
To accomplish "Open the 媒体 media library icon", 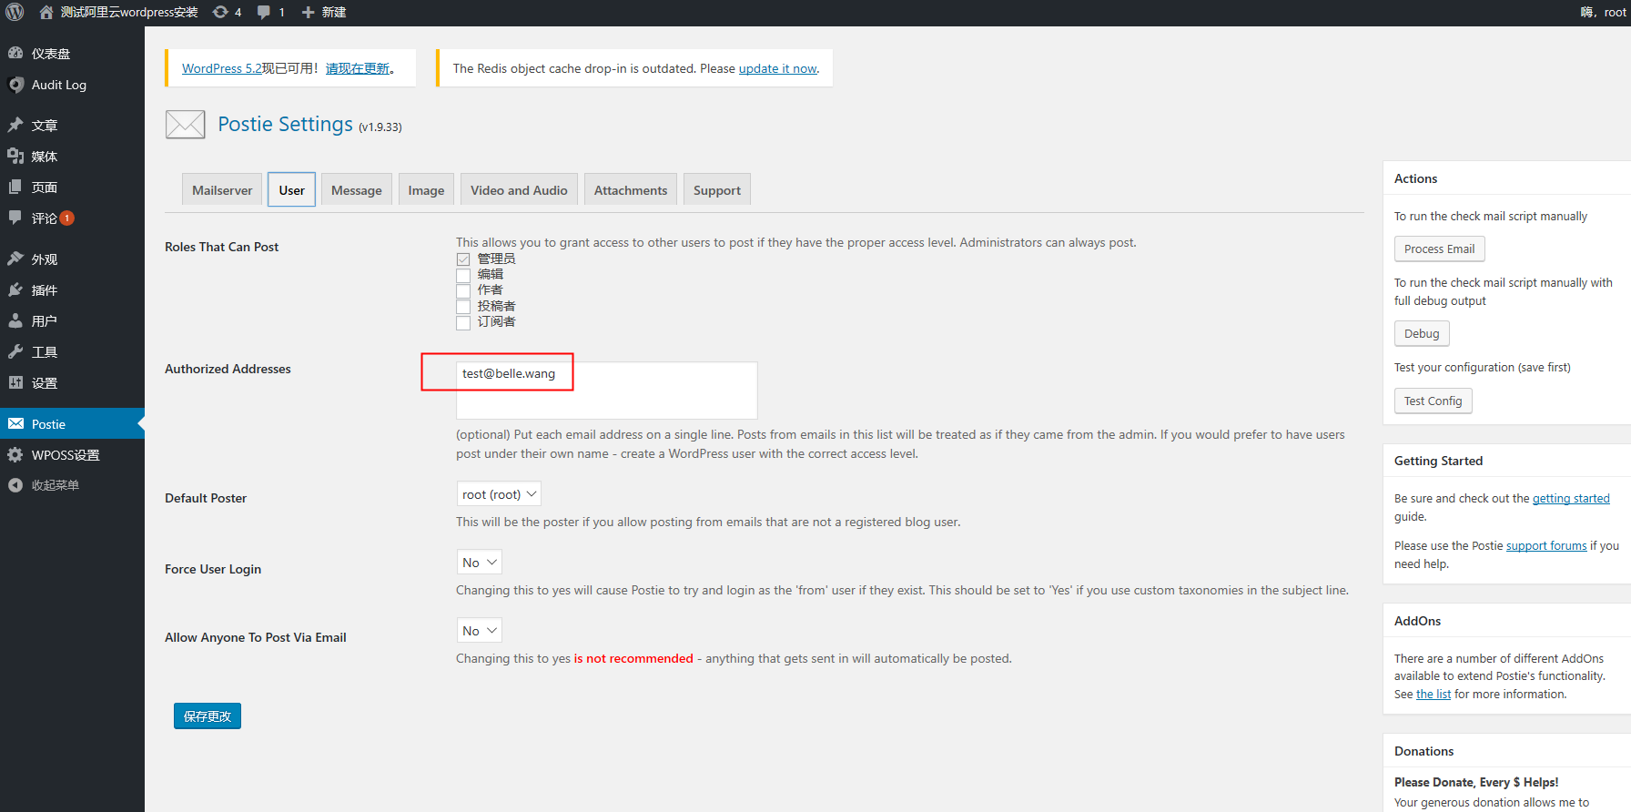I will click(15, 157).
